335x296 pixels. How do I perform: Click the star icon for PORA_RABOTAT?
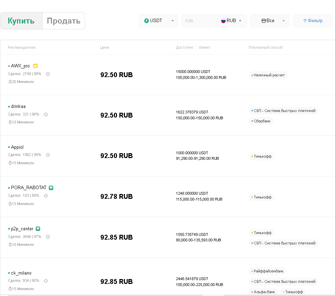[x=46, y=196]
